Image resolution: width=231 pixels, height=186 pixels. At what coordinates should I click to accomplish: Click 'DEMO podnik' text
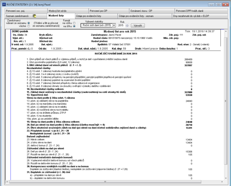point(20,31)
